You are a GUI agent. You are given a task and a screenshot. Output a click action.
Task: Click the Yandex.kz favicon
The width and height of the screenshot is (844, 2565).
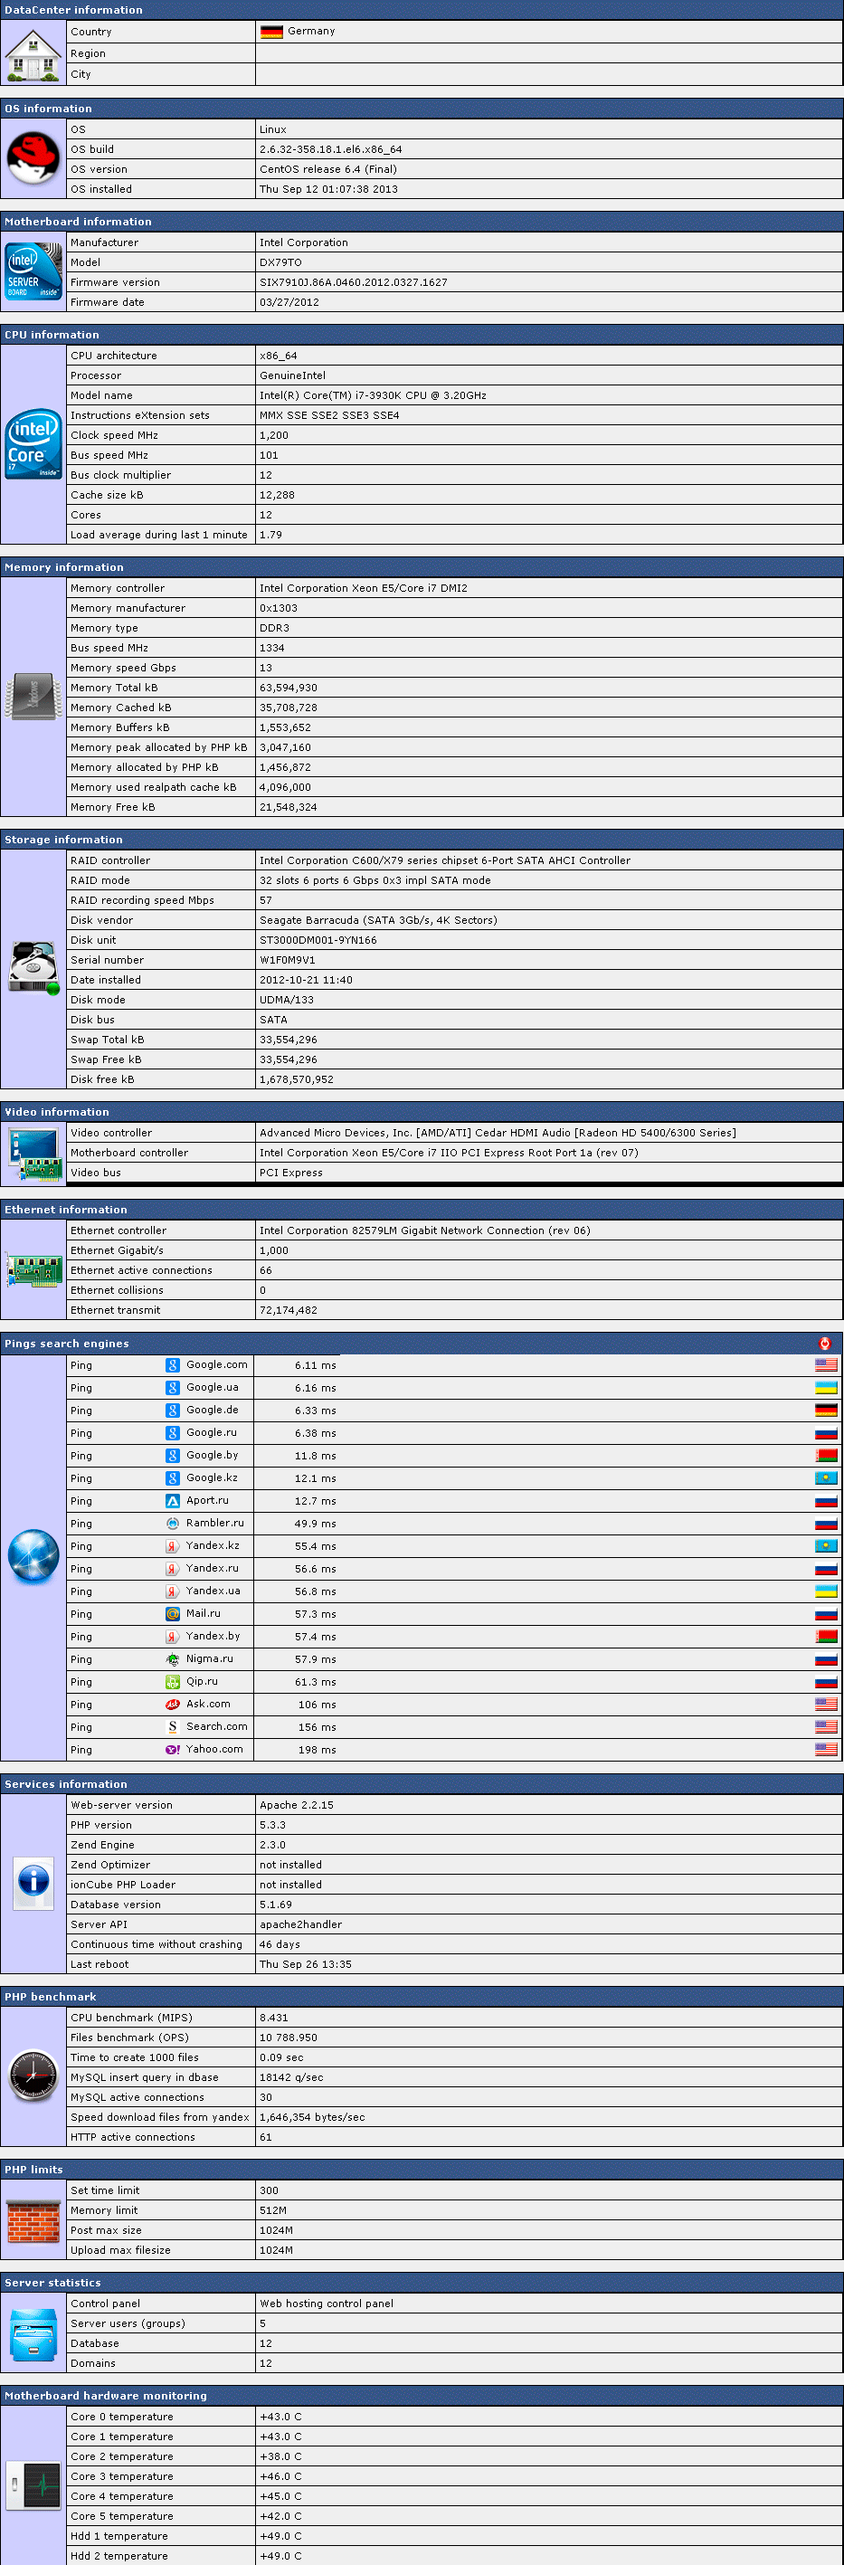coord(172,1546)
